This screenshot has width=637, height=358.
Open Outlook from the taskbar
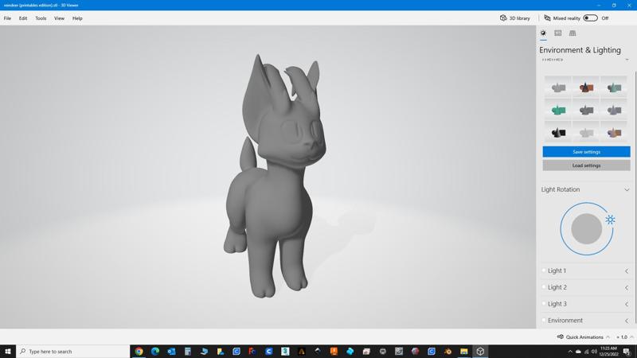(171, 352)
